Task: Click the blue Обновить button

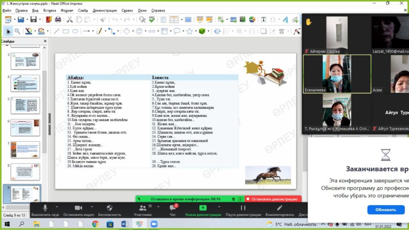Action: [386, 210]
